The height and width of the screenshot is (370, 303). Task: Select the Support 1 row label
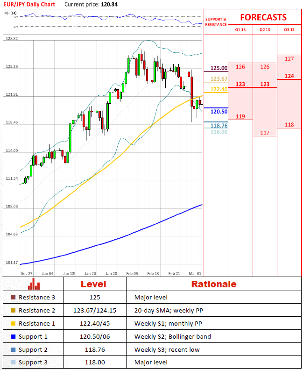(x=33, y=336)
